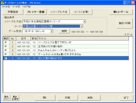136x103 pixels.
Task: Click the タイトル column header
Action: coord(83,38)
